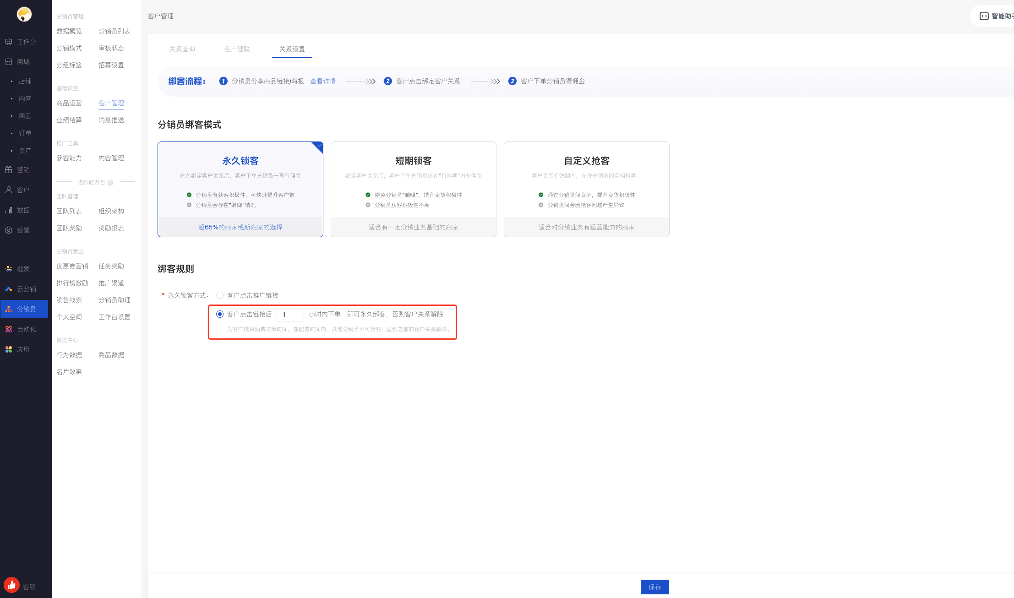This screenshot has width=1014, height=598.
Task: Open 优惠券营销 under 分销员激励
Action: pyautogui.click(x=72, y=266)
